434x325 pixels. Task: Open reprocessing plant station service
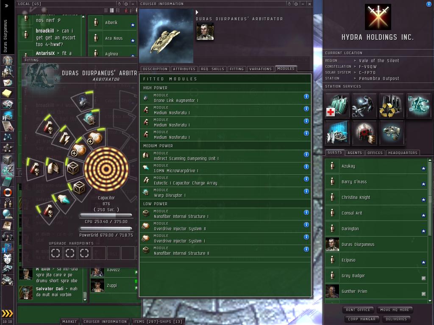coord(391,105)
